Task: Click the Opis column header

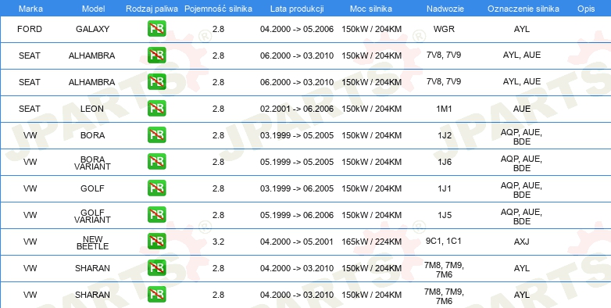Action: coord(586,9)
